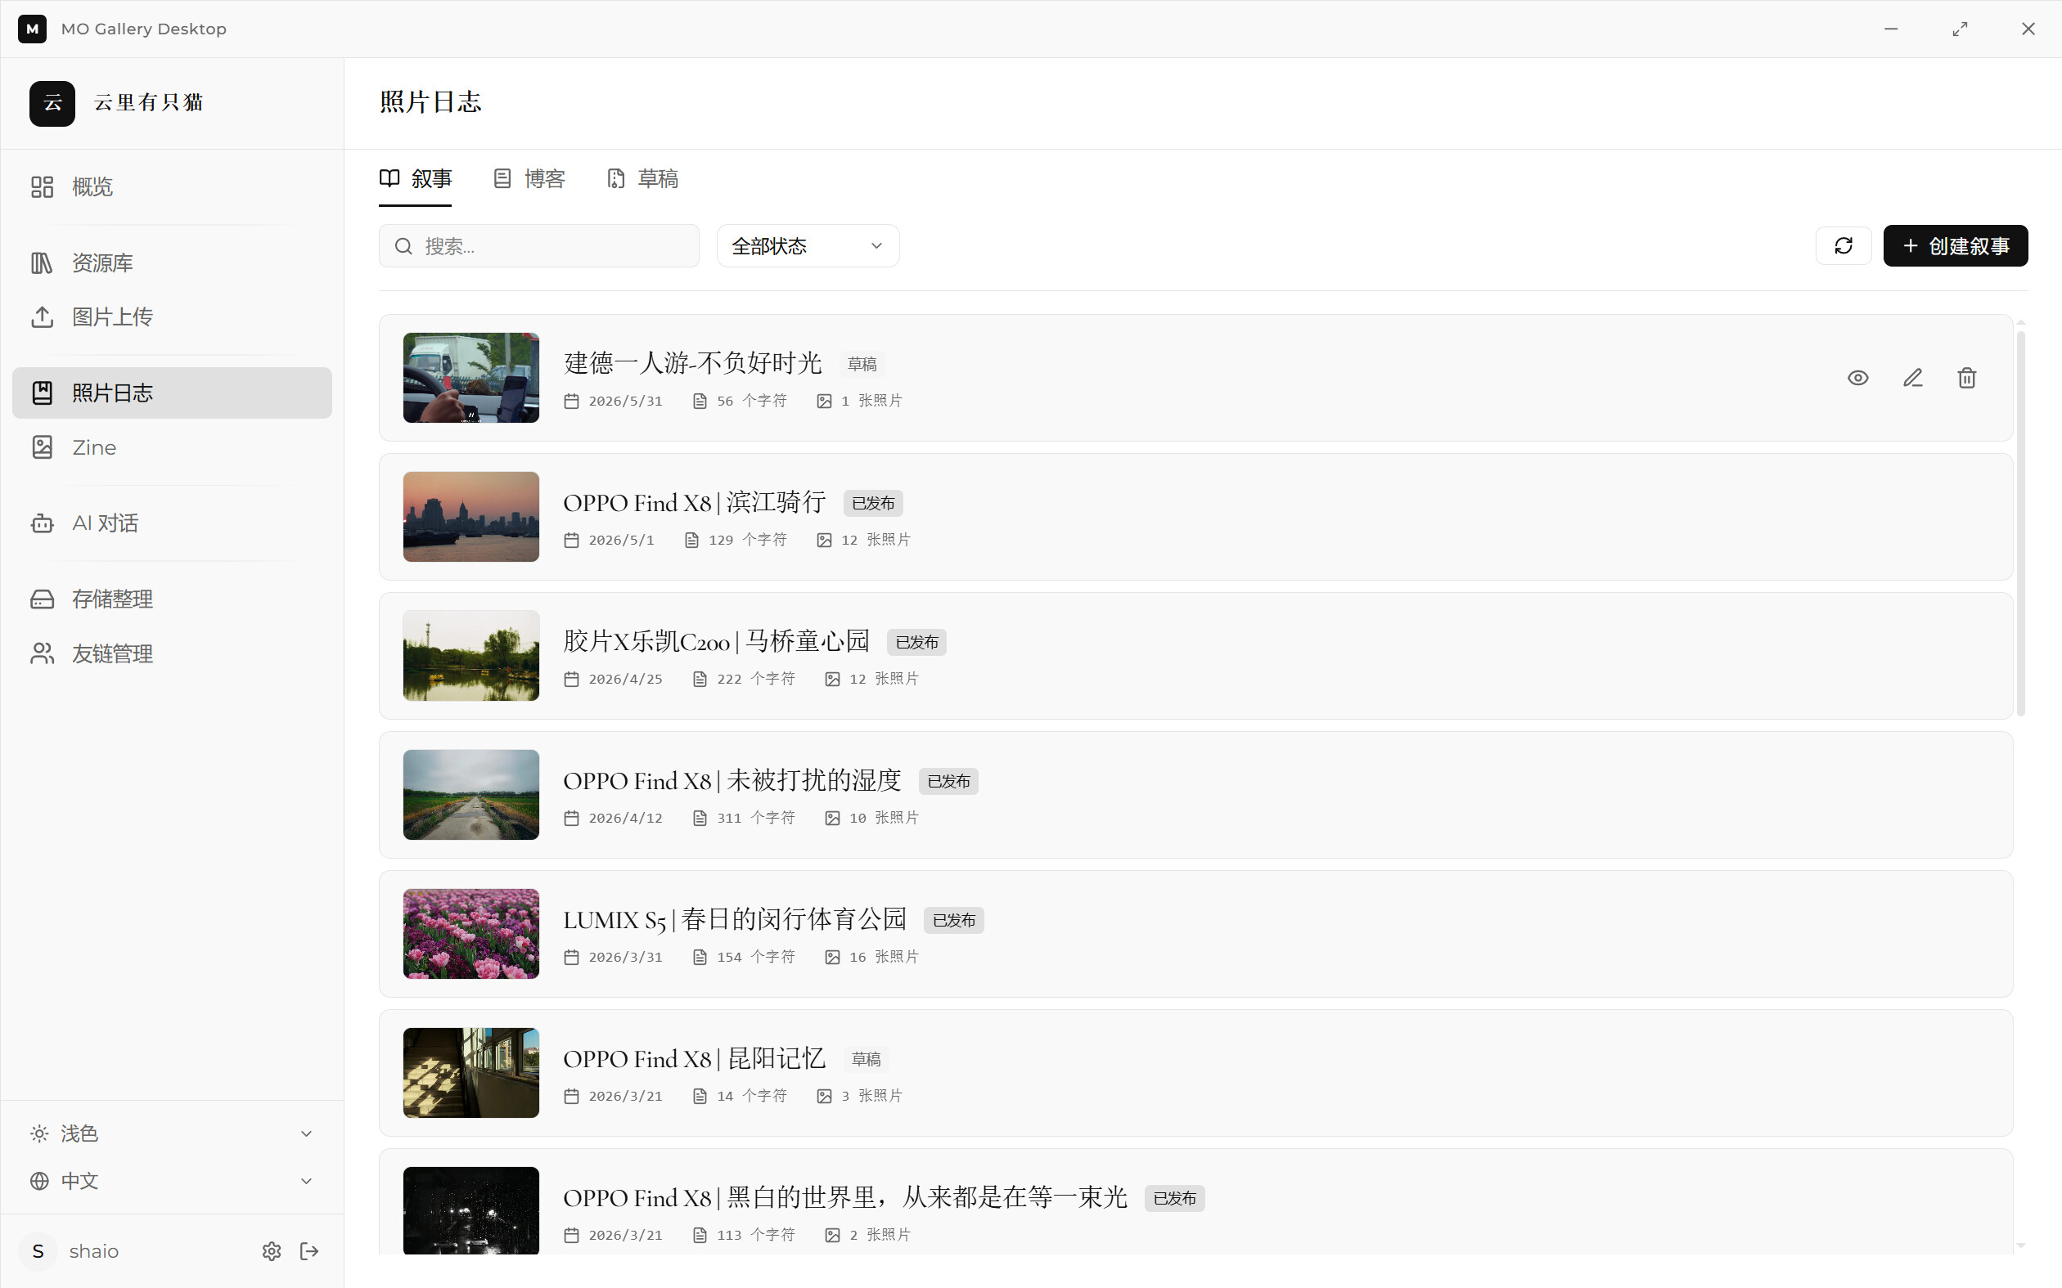Screen dimensions: 2062x1288
Task: Click the 创建叙事 button
Action: click(1956, 246)
